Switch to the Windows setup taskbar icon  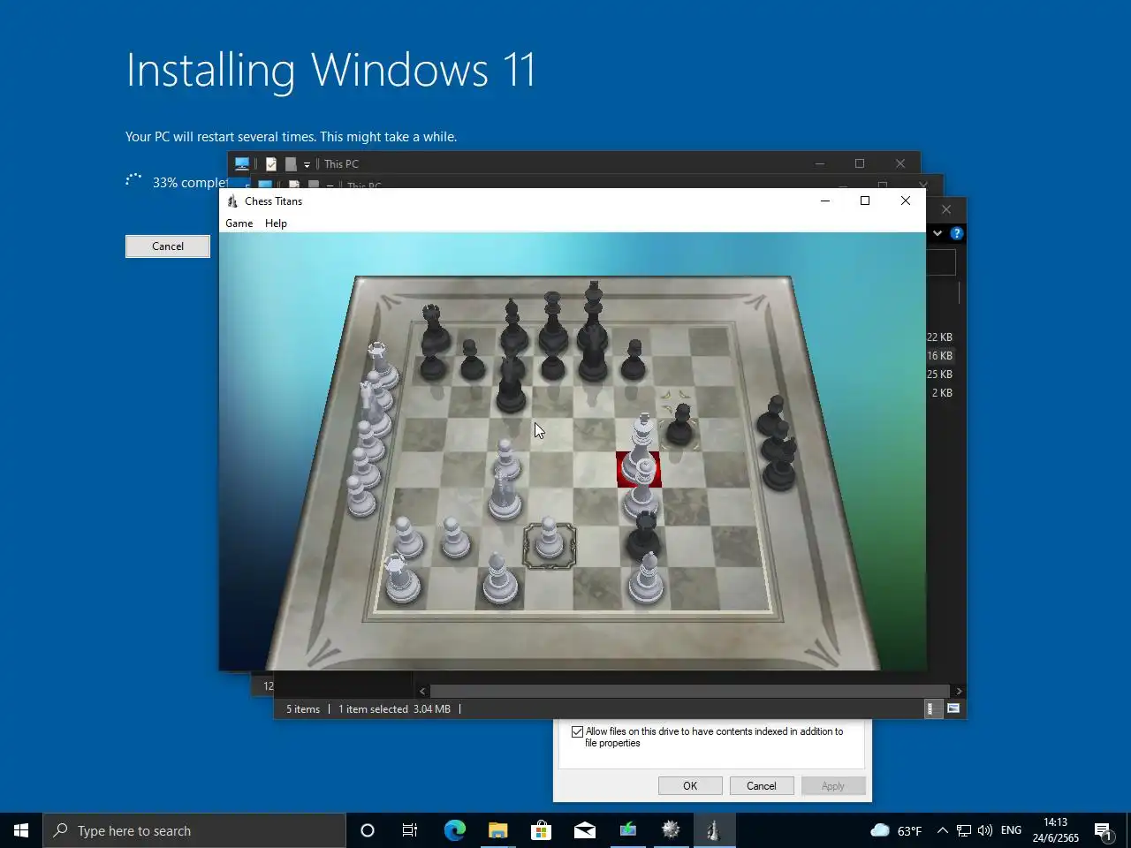pyautogui.click(x=628, y=830)
